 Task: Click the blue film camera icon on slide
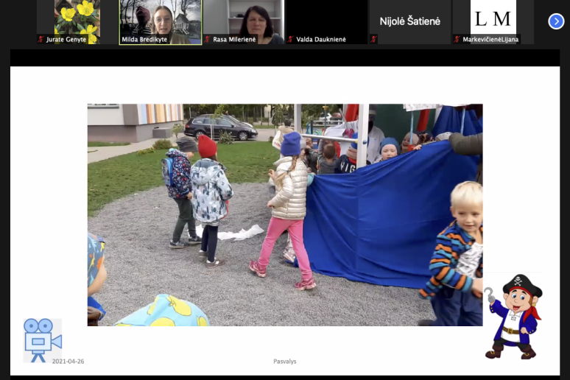(x=43, y=340)
